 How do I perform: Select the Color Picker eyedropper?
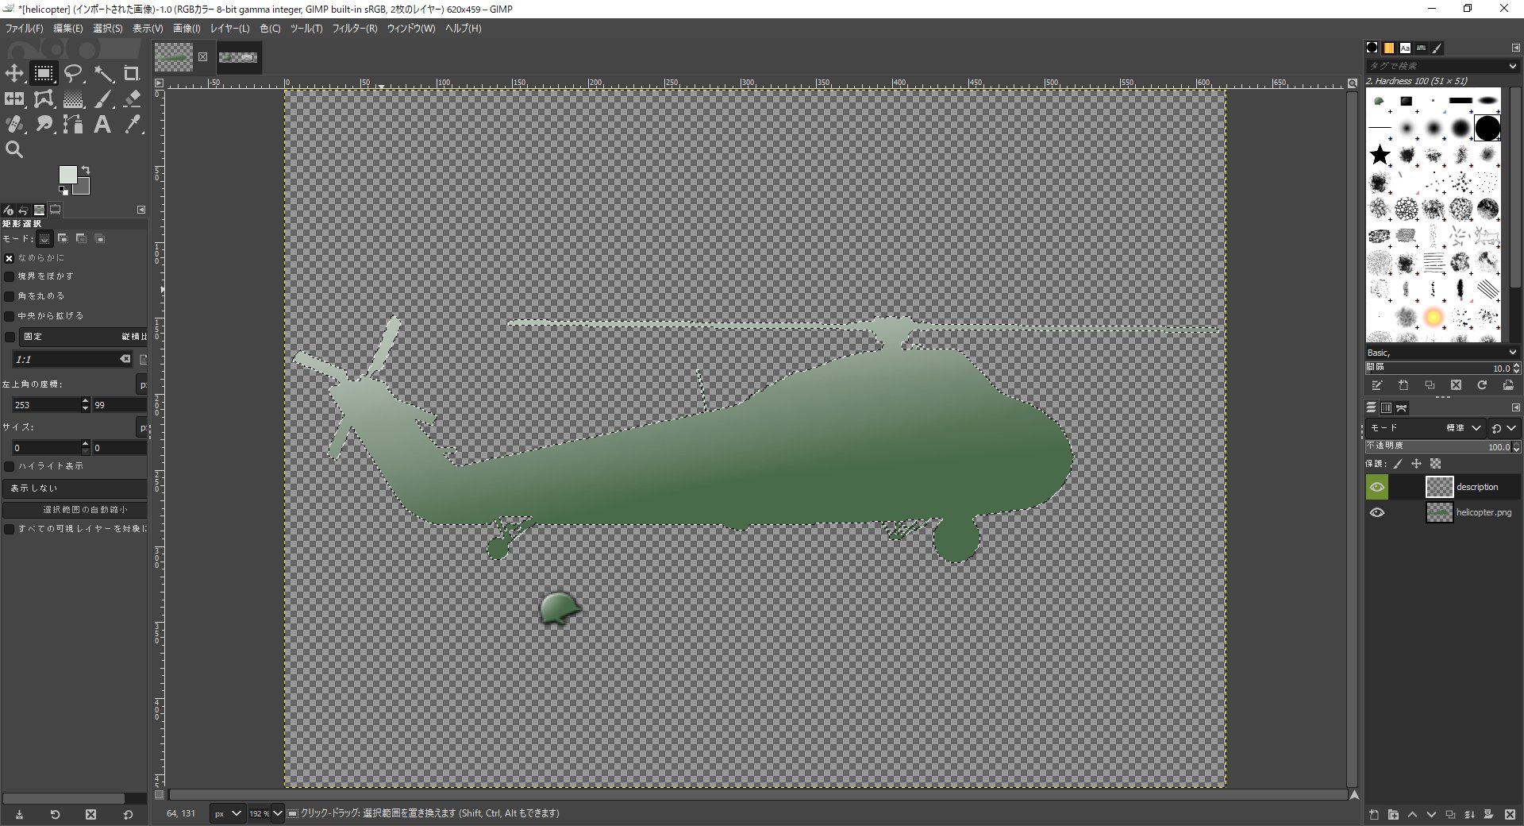[x=132, y=125]
